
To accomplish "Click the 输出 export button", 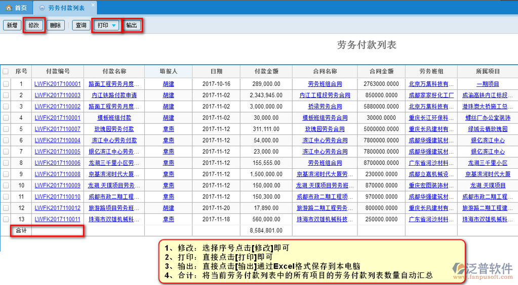I will click(131, 25).
